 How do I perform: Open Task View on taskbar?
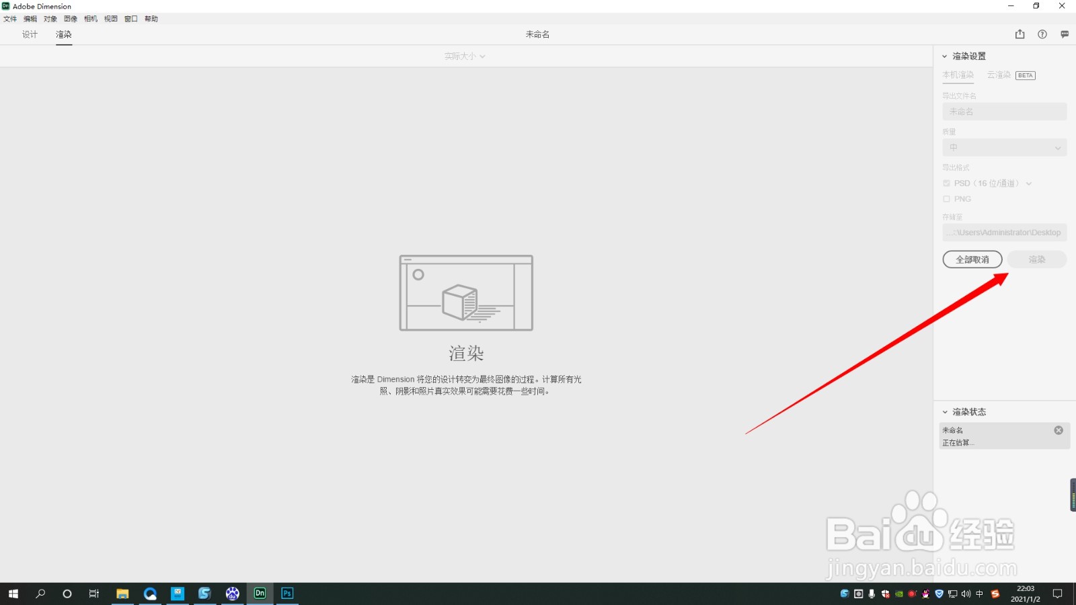pyautogui.click(x=94, y=594)
